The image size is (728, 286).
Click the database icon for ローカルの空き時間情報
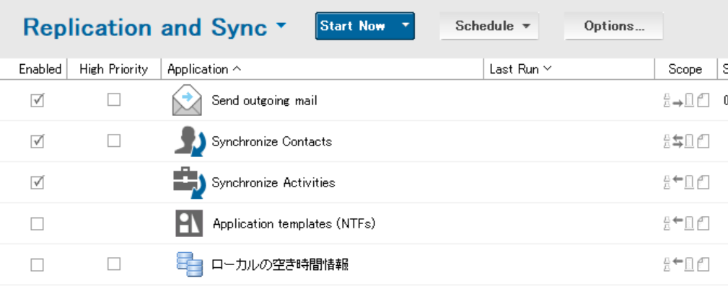(190, 264)
